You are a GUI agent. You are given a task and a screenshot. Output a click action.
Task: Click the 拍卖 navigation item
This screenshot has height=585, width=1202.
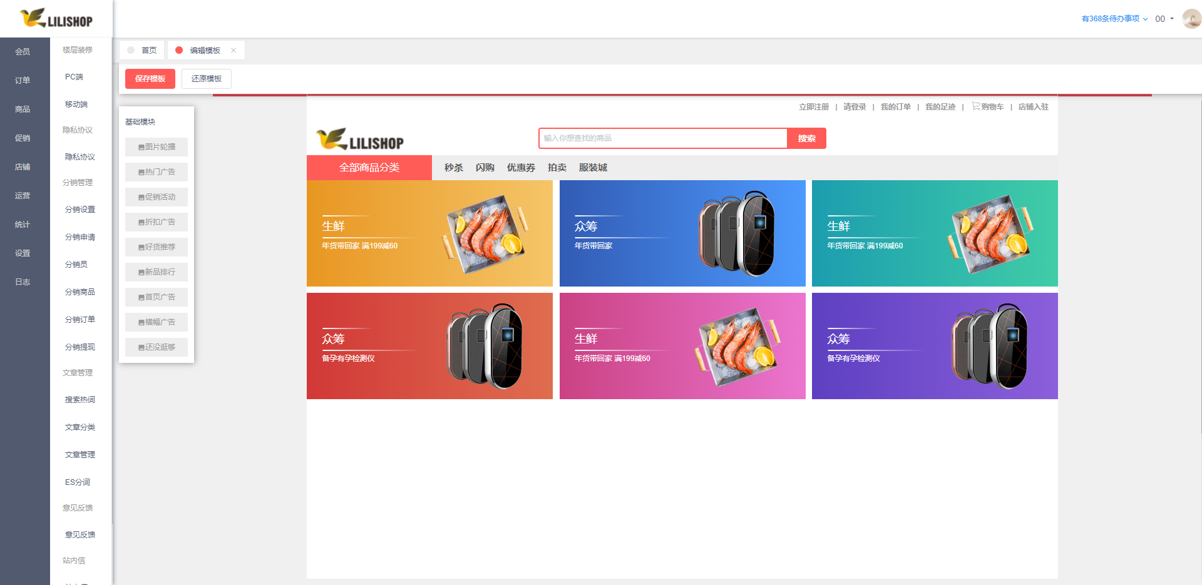coord(557,168)
